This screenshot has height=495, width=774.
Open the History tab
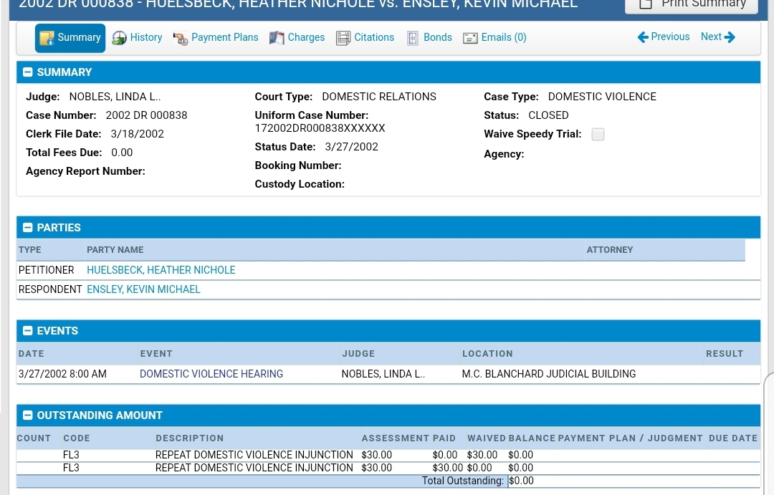[137, 37]
